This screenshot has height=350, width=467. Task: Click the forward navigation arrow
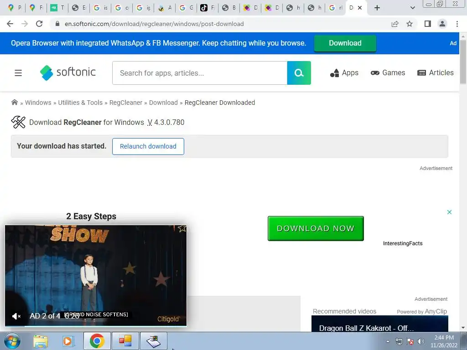click(x=25, y=24)
